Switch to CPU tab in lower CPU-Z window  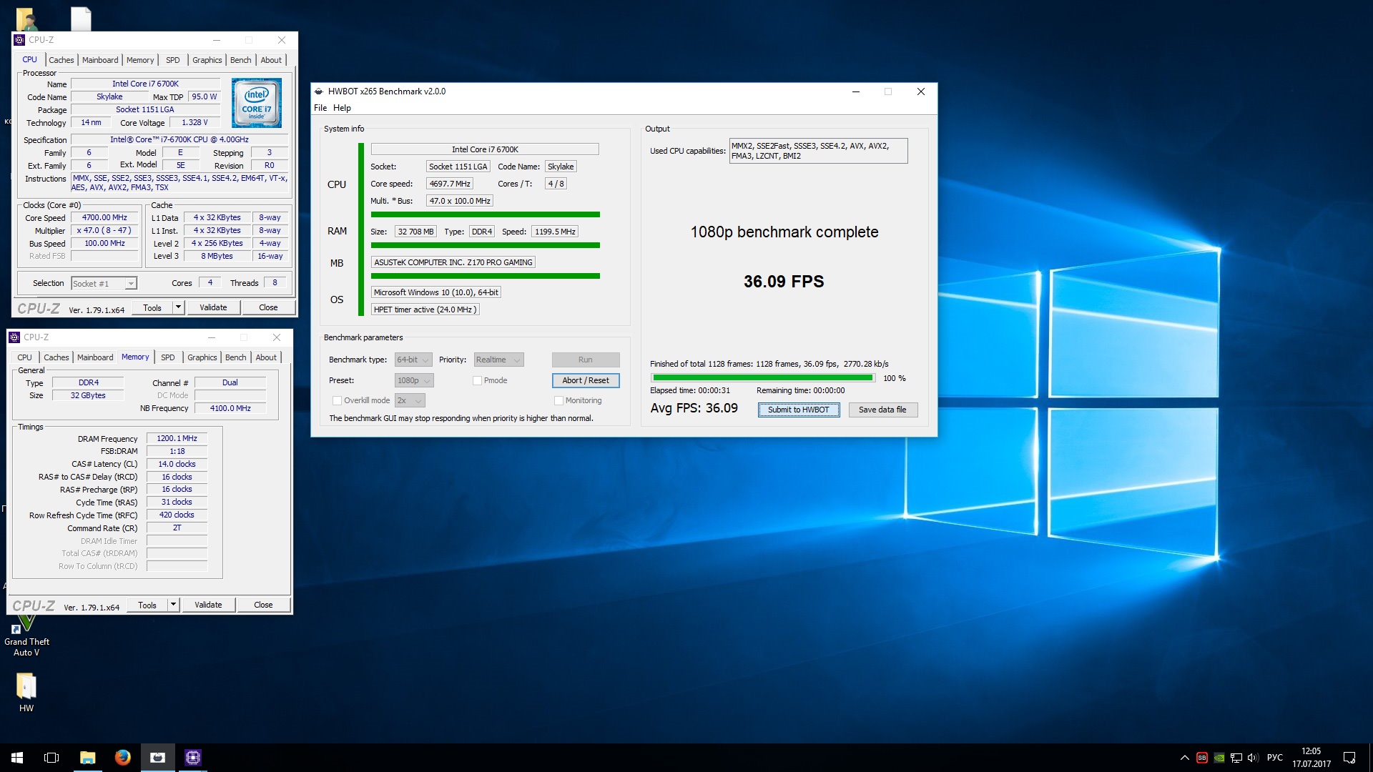(25, 357)
